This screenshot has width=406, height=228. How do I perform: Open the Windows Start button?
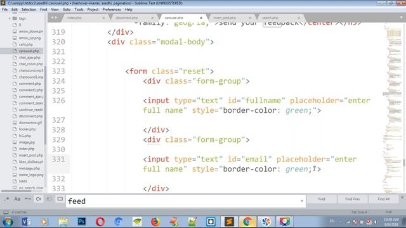(x=8, y=222)
